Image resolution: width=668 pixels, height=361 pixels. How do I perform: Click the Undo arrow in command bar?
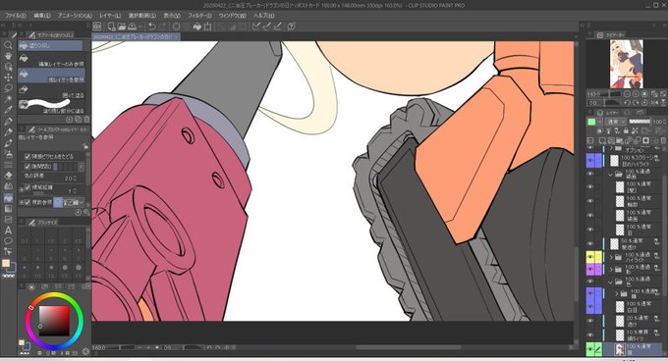[151, 26]
